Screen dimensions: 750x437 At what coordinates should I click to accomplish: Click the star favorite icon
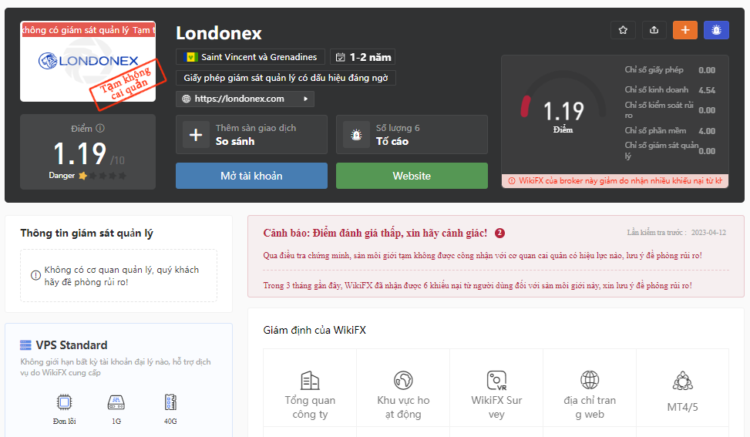point(623,30)
